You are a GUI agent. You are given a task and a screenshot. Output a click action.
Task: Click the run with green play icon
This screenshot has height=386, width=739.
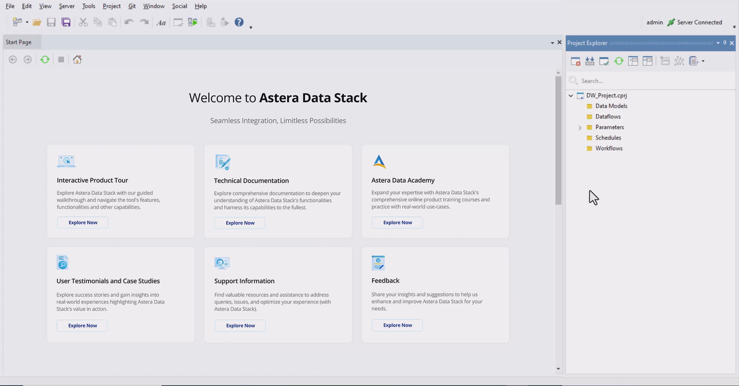point(192,22)
